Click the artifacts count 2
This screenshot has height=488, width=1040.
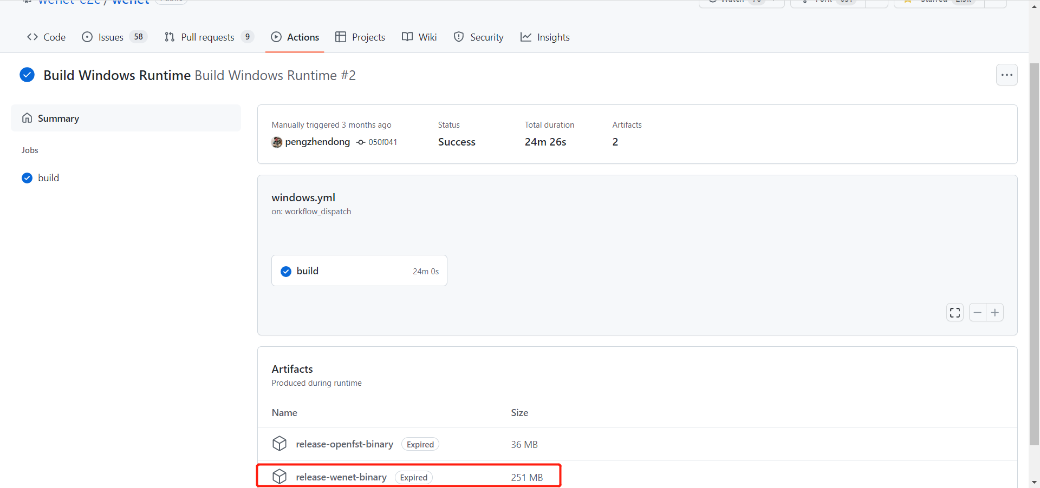(615, 142)
